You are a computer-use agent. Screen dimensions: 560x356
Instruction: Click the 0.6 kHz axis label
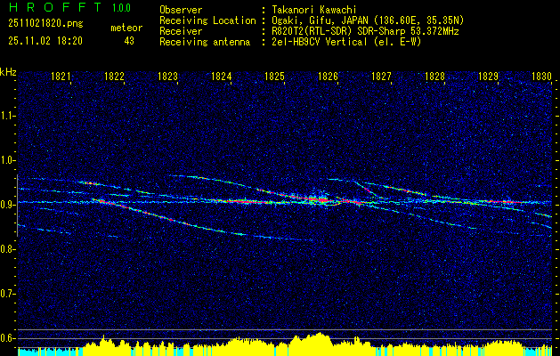(x=7, y=338)
